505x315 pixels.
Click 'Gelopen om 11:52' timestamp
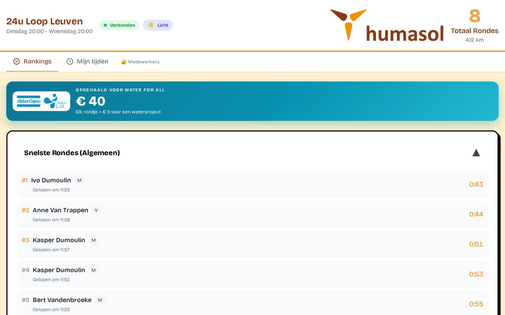tap(51, 280)
